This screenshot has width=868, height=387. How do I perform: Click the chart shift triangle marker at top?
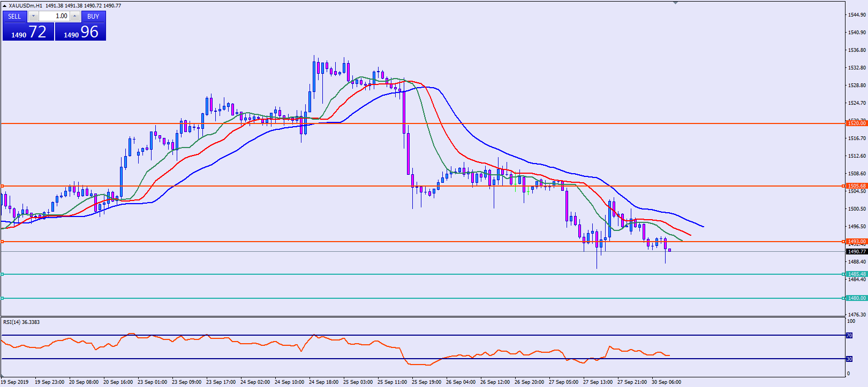click(x=675, y=3)
